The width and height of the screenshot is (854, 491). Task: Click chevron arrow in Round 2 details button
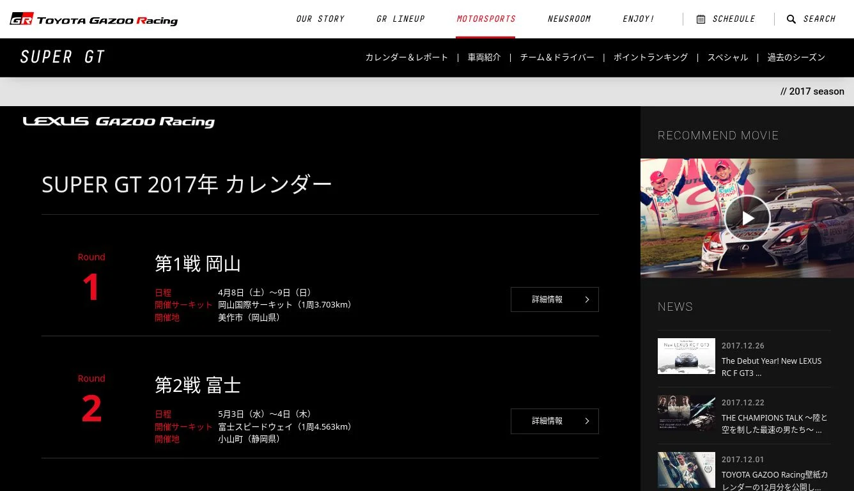point(587,421)
